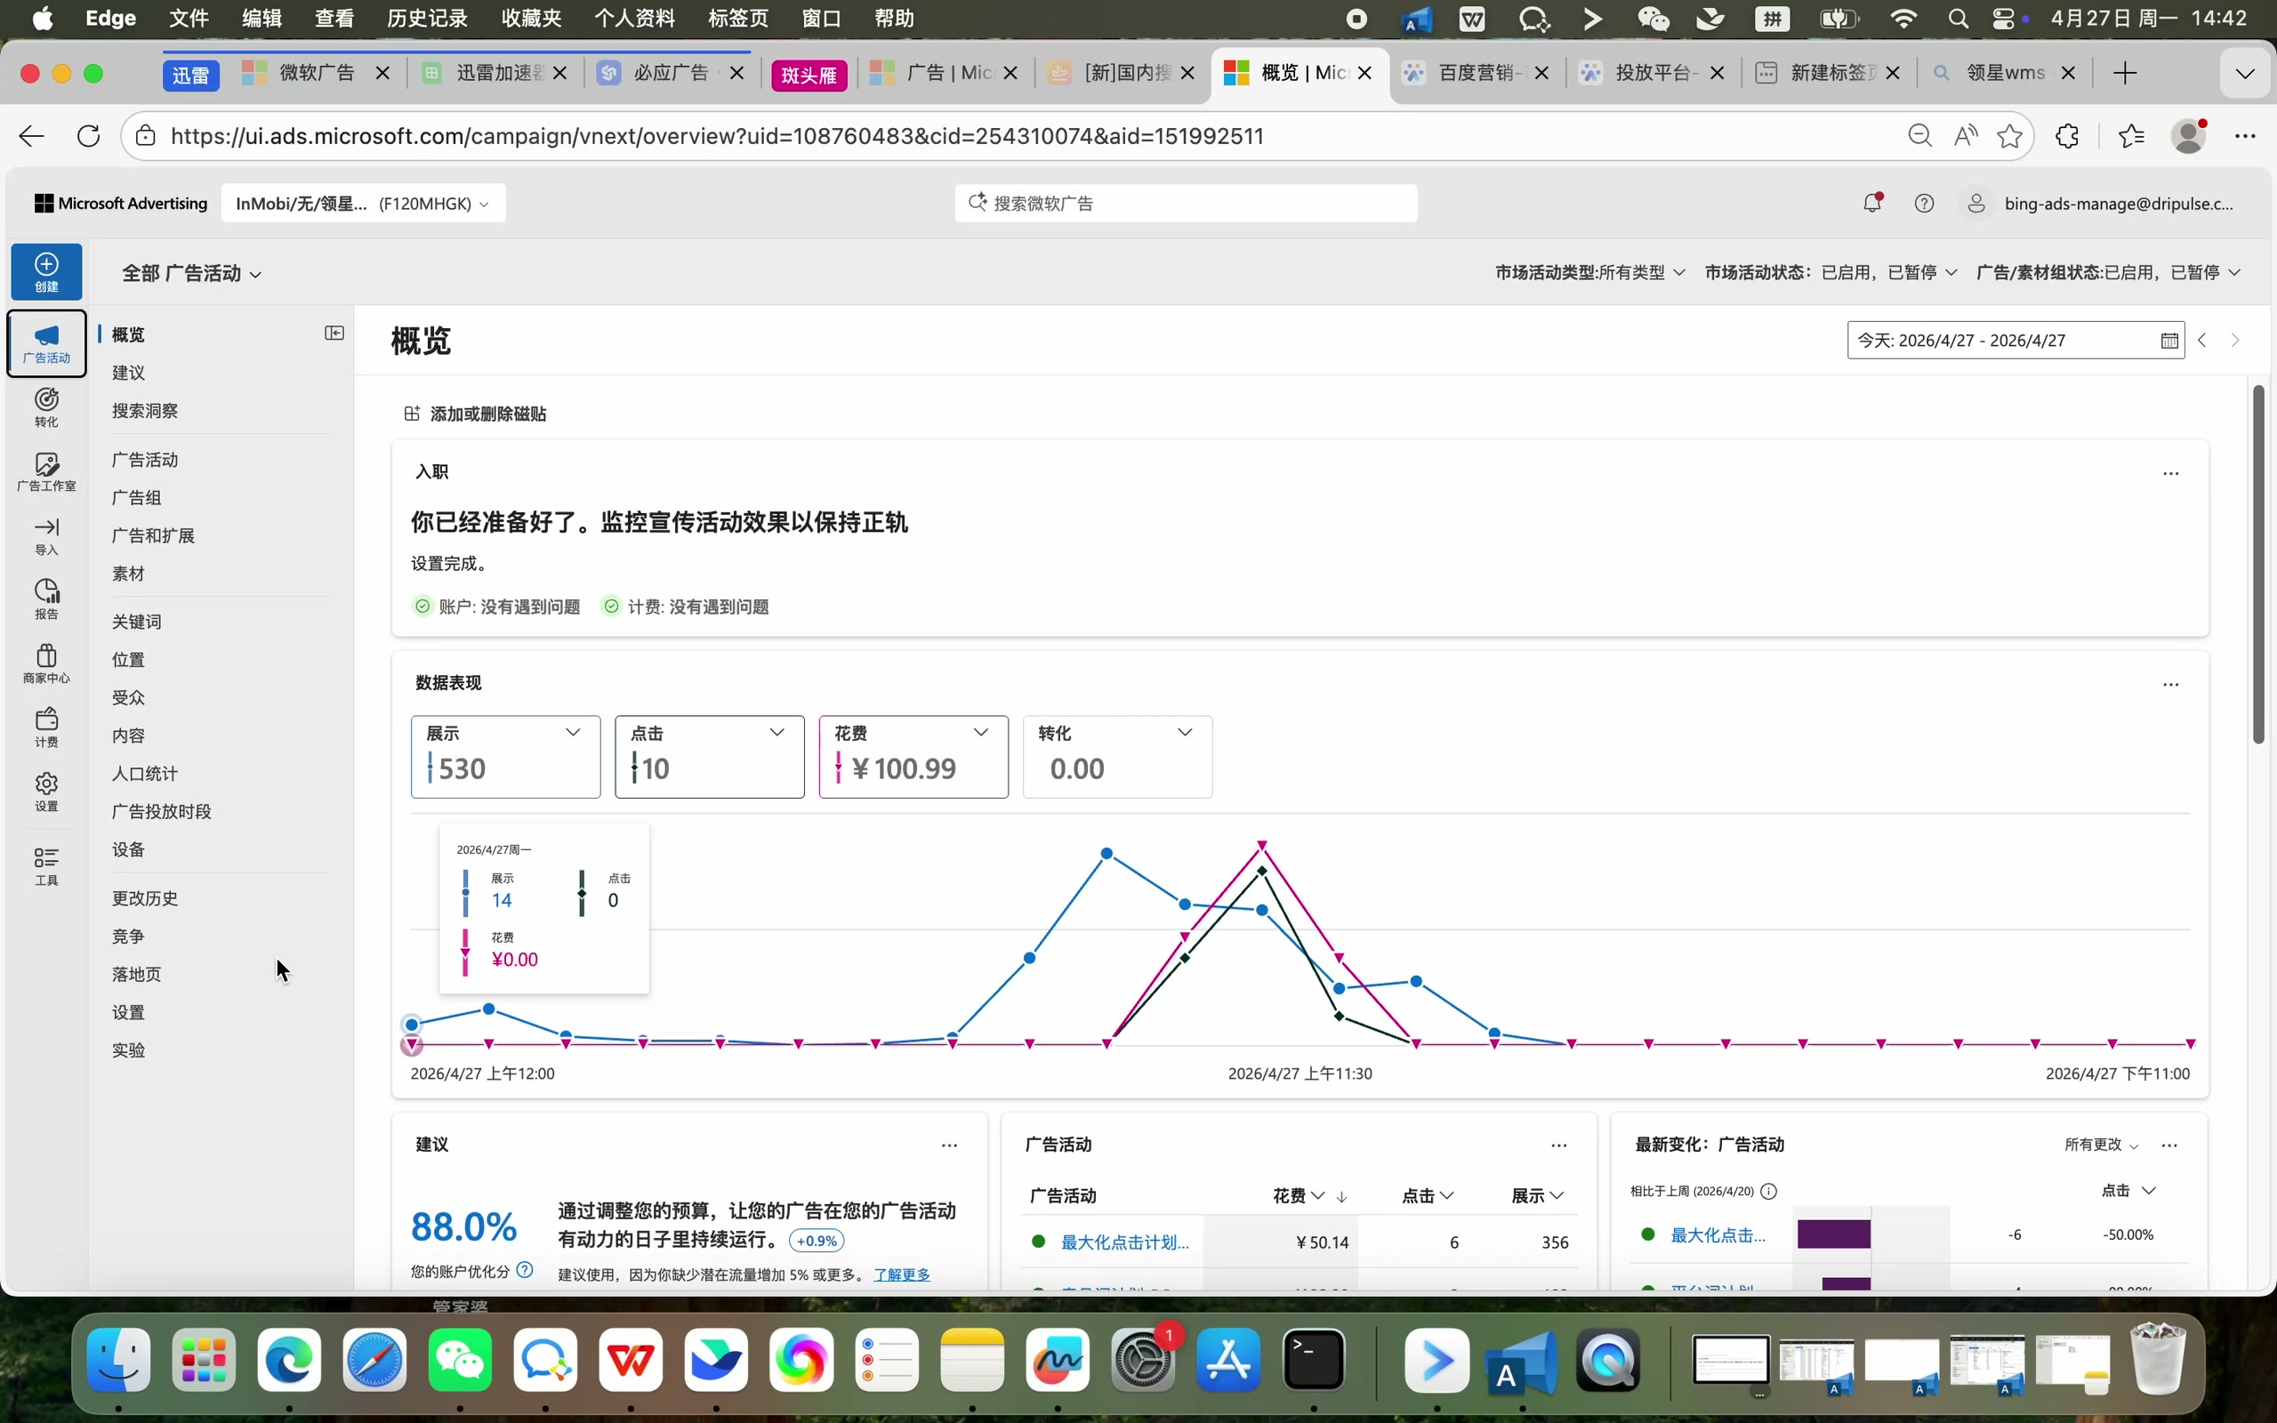Click 添加或删除磁贴 button
This screenshot has height=1423, width=2277.
(475, 414)
